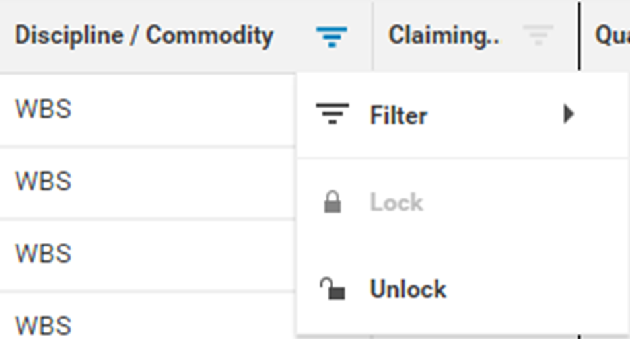Viewport: 630px width, 339px height.
Task: Select the second WBS row
Action: (x=44, y=181)
